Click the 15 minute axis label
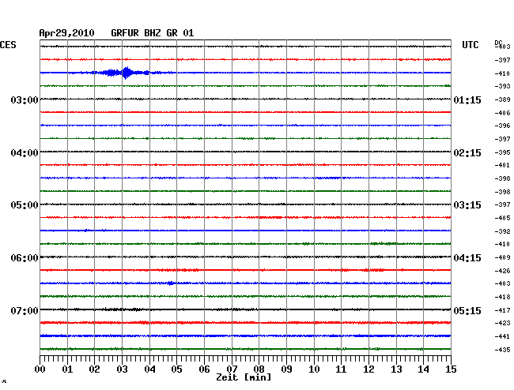The image size is (514, 390). click(451, 369)
